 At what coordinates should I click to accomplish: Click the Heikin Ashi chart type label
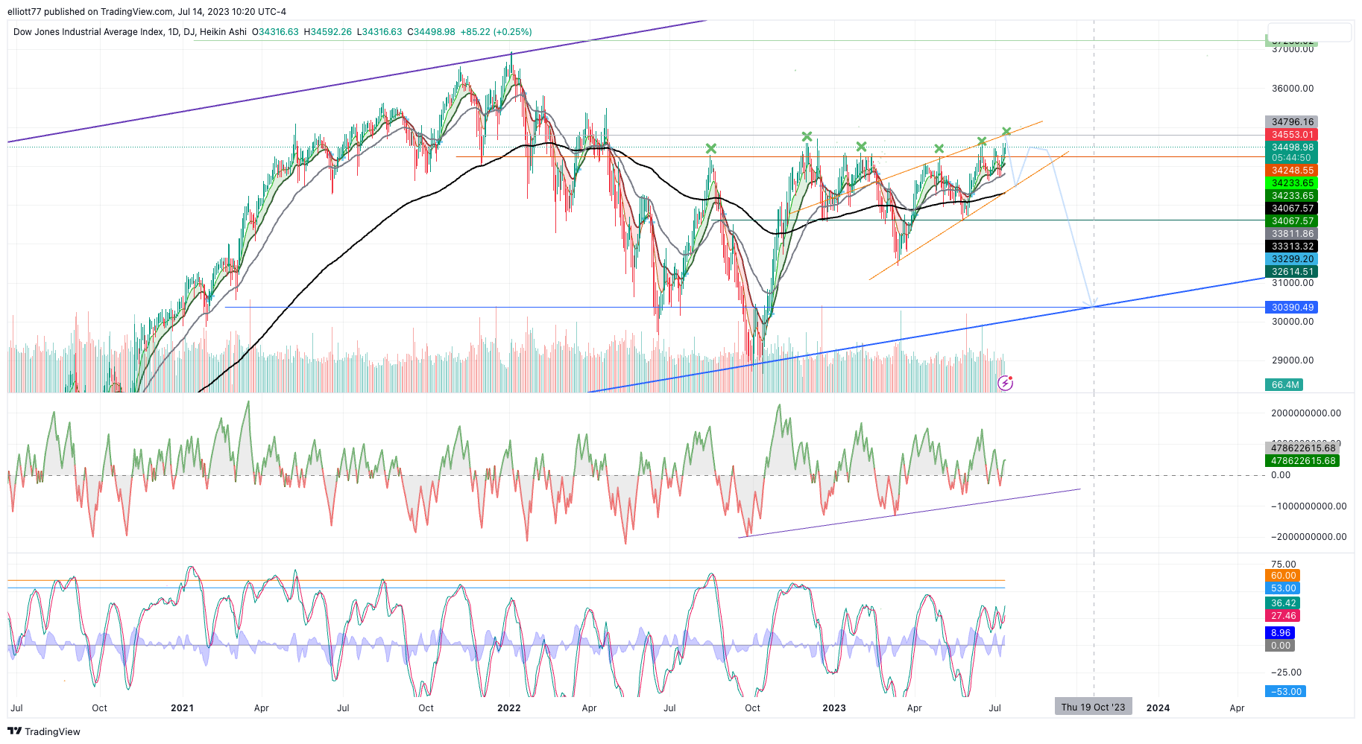[x=223, y=32]
